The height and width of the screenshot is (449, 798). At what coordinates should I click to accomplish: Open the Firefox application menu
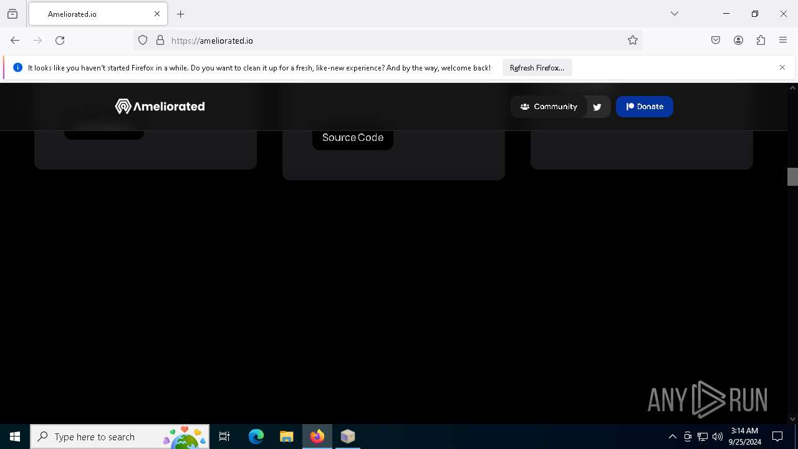(x=783, y=41)
